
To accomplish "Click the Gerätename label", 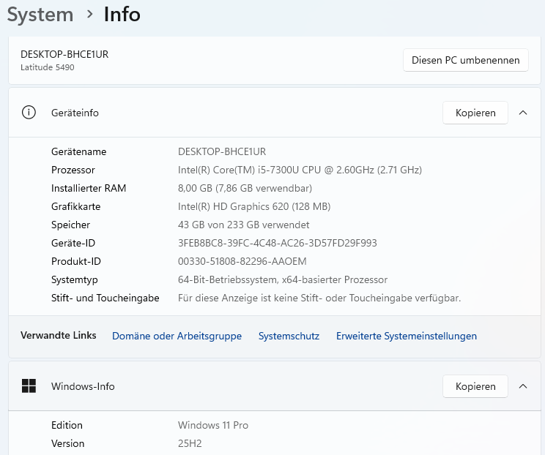I will coord(78,151).
